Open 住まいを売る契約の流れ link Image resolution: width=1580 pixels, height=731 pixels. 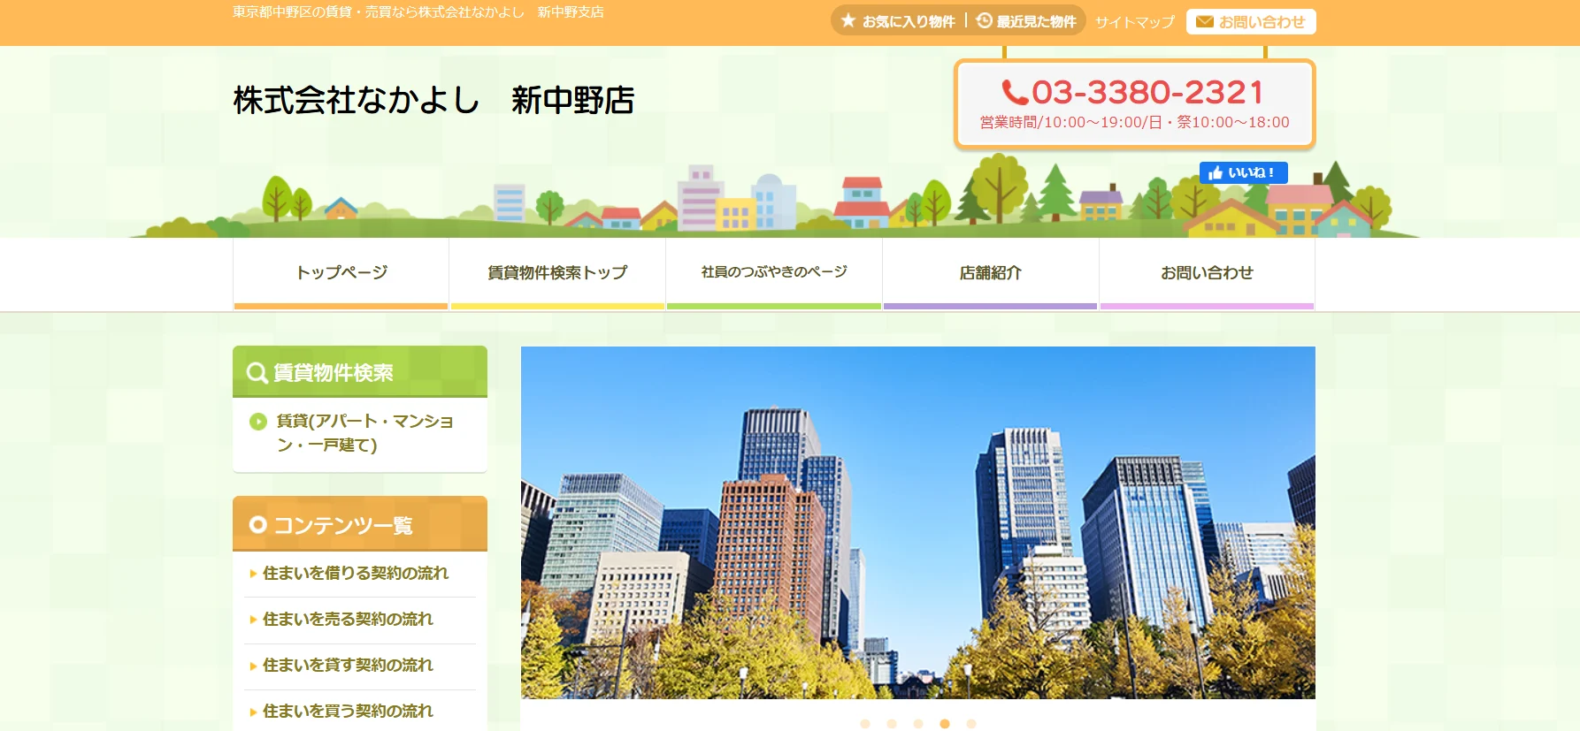tap(348, 619)
